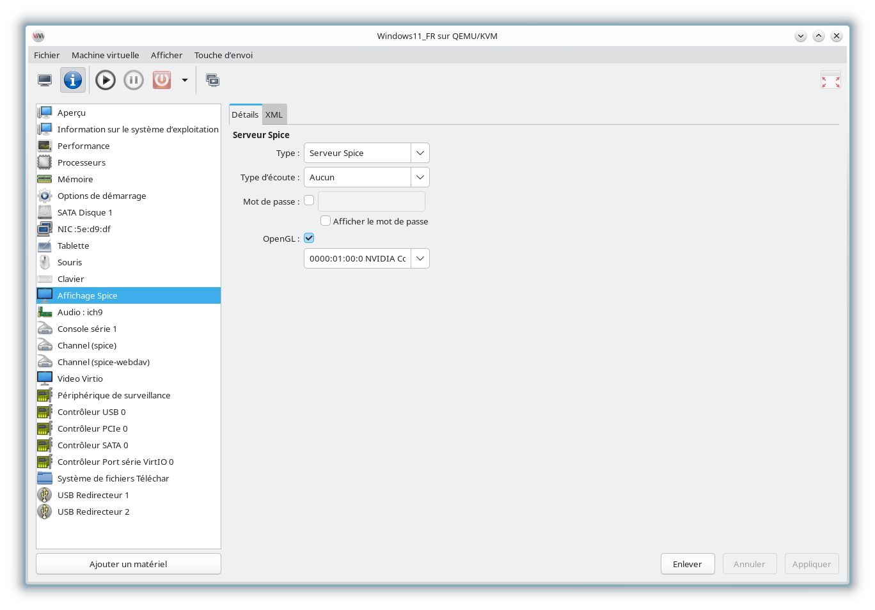Toggle fullscreen mode icon

tap(831, 81)
